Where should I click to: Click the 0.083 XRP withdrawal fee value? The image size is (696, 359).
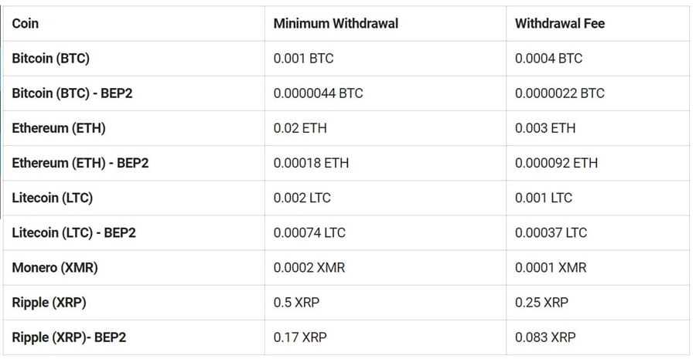(545, 337)
